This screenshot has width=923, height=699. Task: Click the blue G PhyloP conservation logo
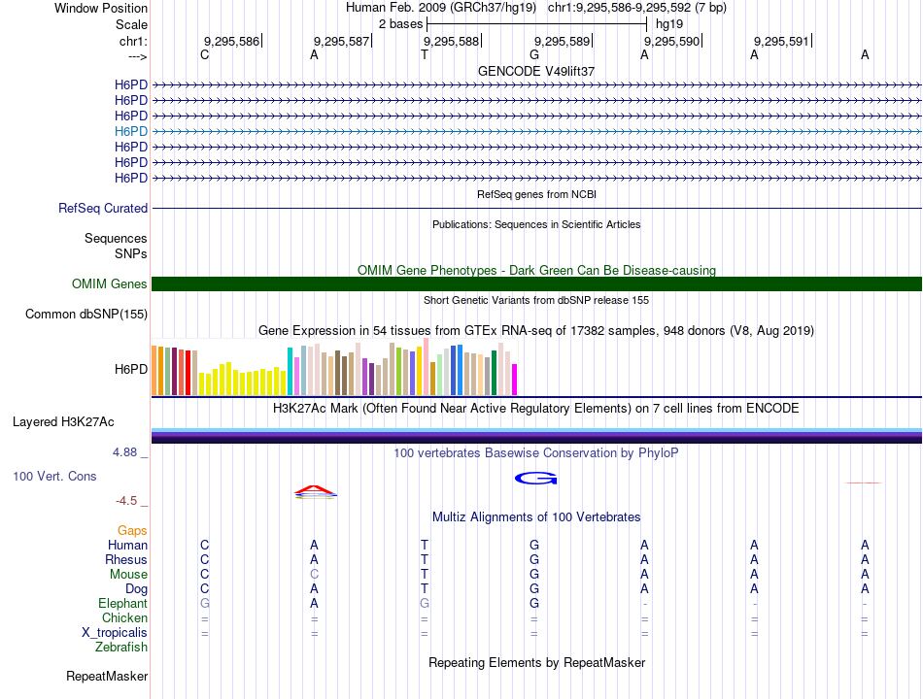tap(535, 479)
